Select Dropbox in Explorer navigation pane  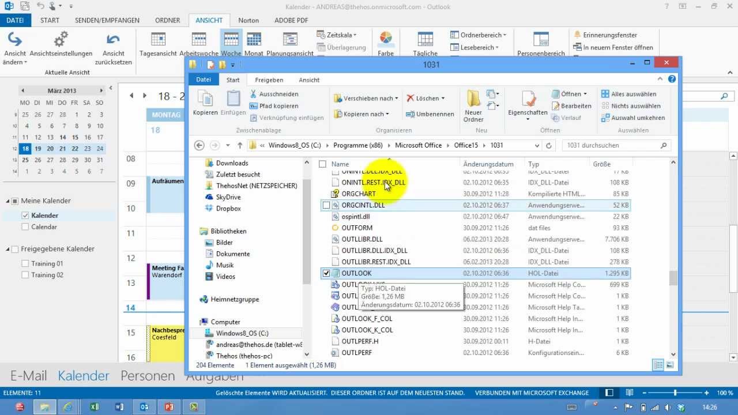[x=228, y=209]
